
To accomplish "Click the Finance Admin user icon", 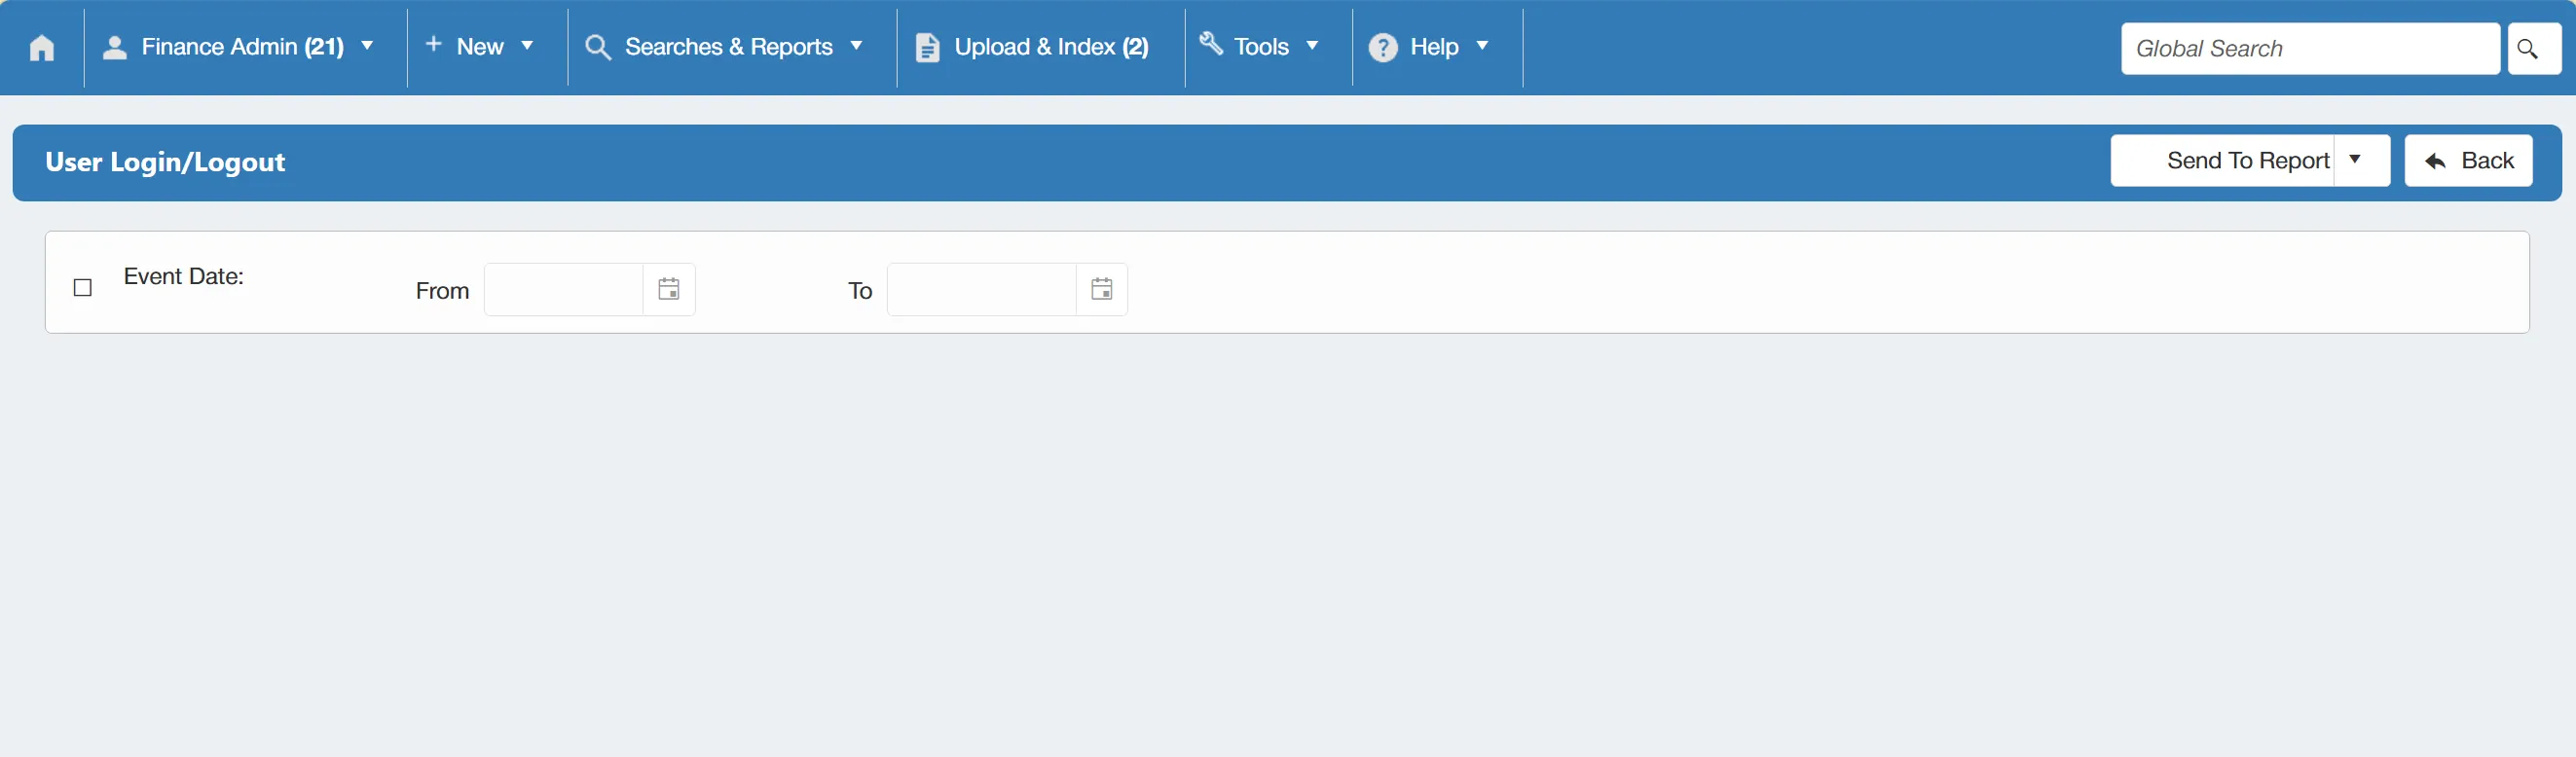I will pos(115,47).
